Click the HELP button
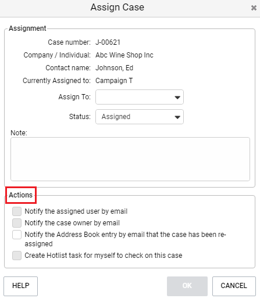This screenshot has width=260, height=302. pyautogui.click(x=20, y=286)
